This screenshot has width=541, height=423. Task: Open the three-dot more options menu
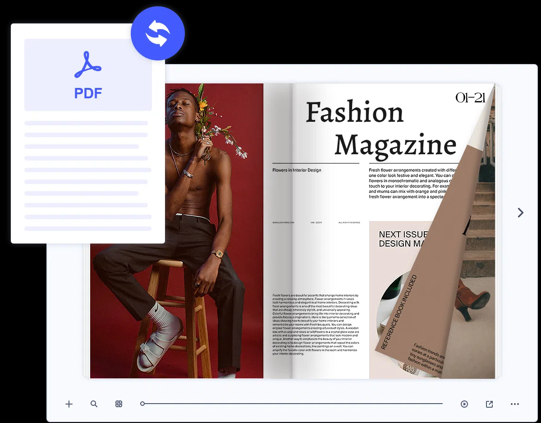(x=515, y=404)
